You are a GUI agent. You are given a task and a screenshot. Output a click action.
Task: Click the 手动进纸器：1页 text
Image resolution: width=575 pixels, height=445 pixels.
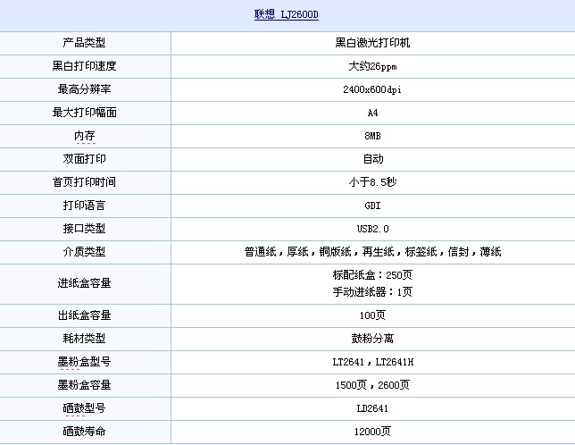[372, 292]
